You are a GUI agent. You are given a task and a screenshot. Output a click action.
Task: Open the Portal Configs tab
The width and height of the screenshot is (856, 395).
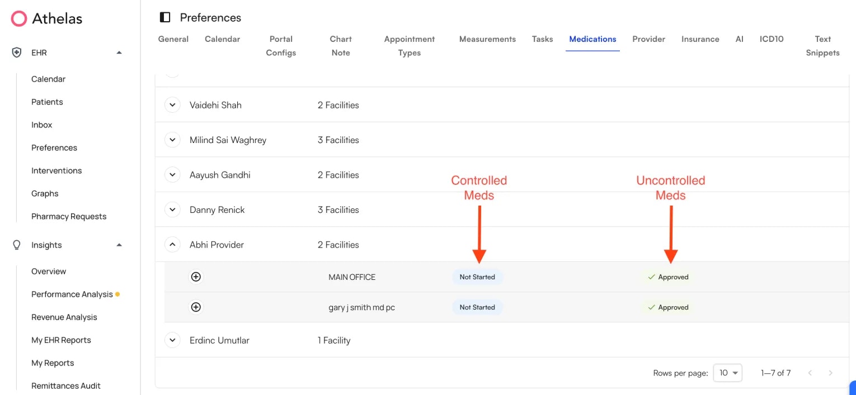(x=281, y=46)
